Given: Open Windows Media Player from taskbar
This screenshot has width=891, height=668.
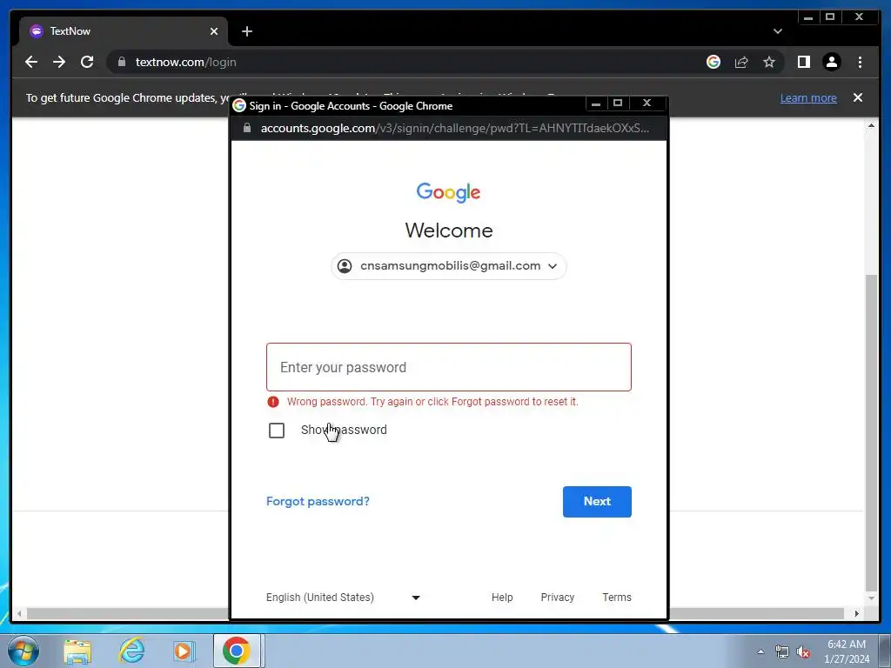Looking at the screenshot, I should pyautogui.click(x=183, y=651).
